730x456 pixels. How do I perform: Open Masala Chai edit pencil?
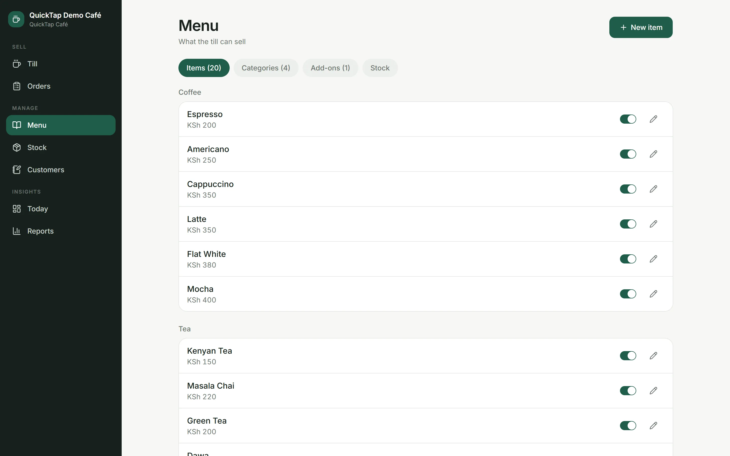coord(653,391)
